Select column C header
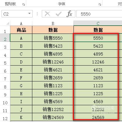Viewport: 122px width, 122px height. (98, 23)
